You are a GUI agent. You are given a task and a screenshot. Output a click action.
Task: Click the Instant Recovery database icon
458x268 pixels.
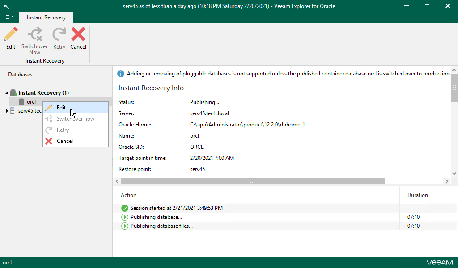[13, 93]
